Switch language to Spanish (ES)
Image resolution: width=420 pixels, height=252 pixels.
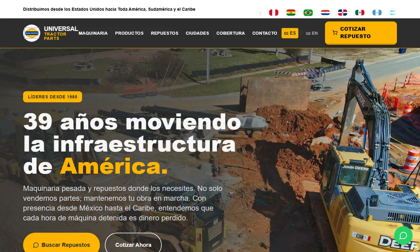(290, 33)
